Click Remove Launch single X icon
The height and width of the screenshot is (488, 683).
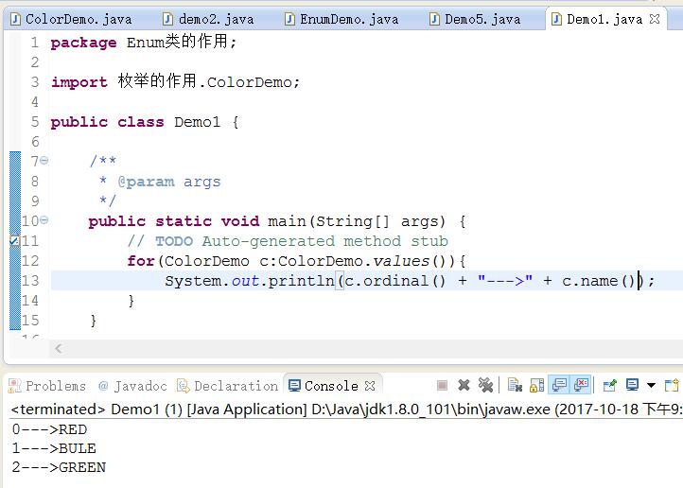point(464,385)
